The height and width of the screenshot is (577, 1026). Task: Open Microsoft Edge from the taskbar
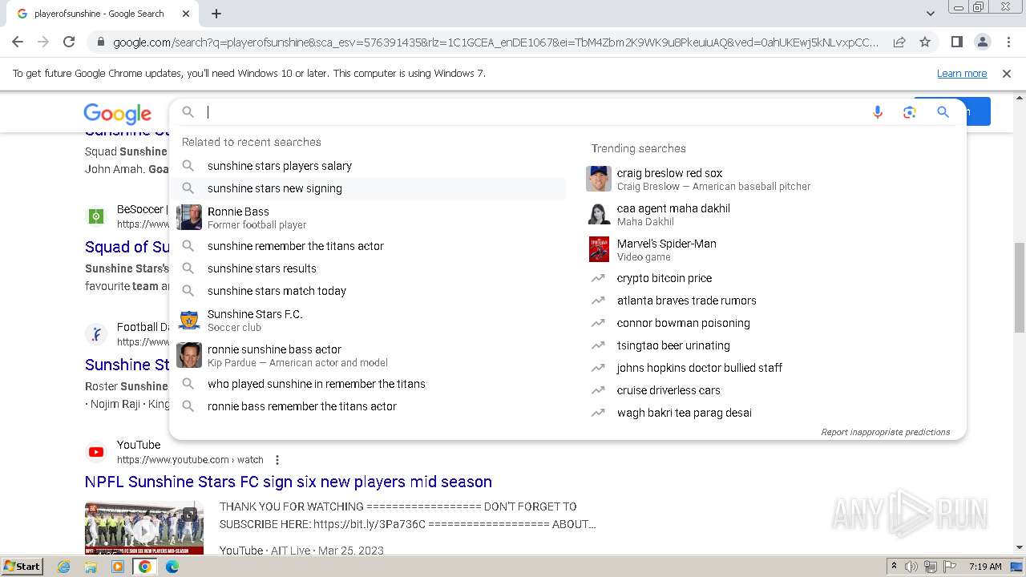(x=172, y=567)
